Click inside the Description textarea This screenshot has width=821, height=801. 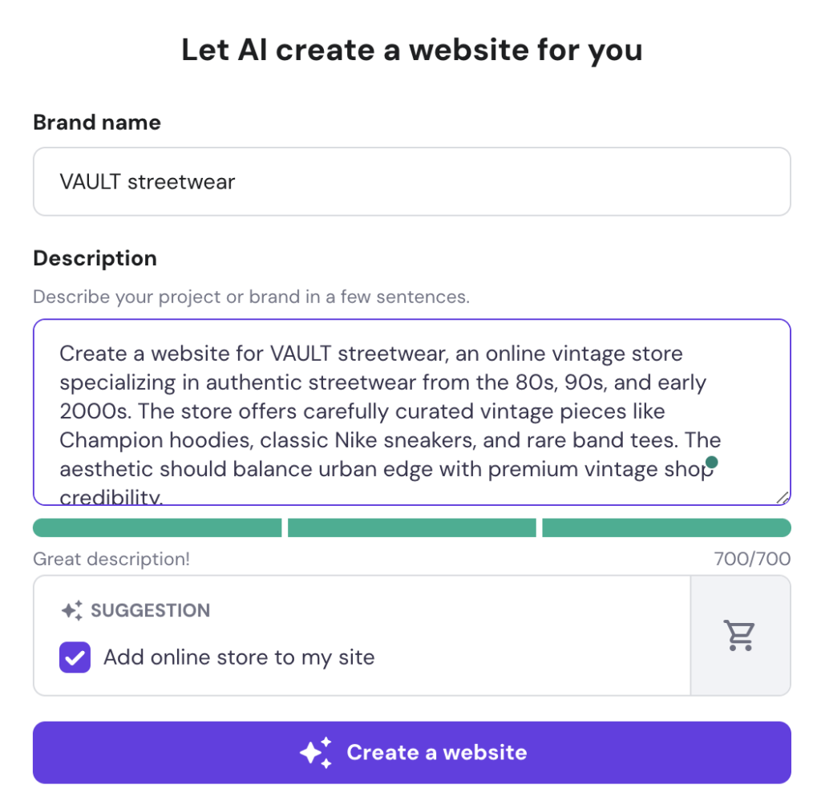[x=401, y=409]
